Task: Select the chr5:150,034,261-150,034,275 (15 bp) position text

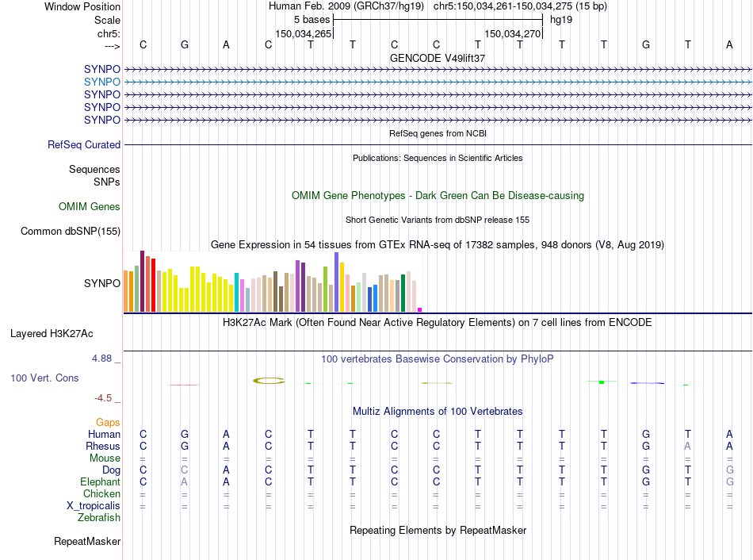Action: pos(520,6)
